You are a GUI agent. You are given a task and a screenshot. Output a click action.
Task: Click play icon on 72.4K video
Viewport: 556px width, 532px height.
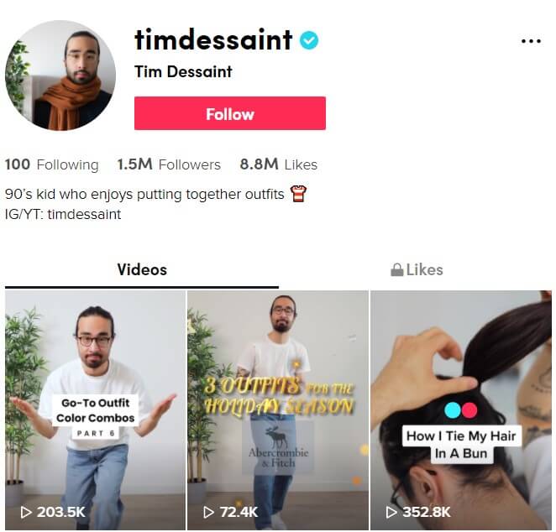coord(209,512)
